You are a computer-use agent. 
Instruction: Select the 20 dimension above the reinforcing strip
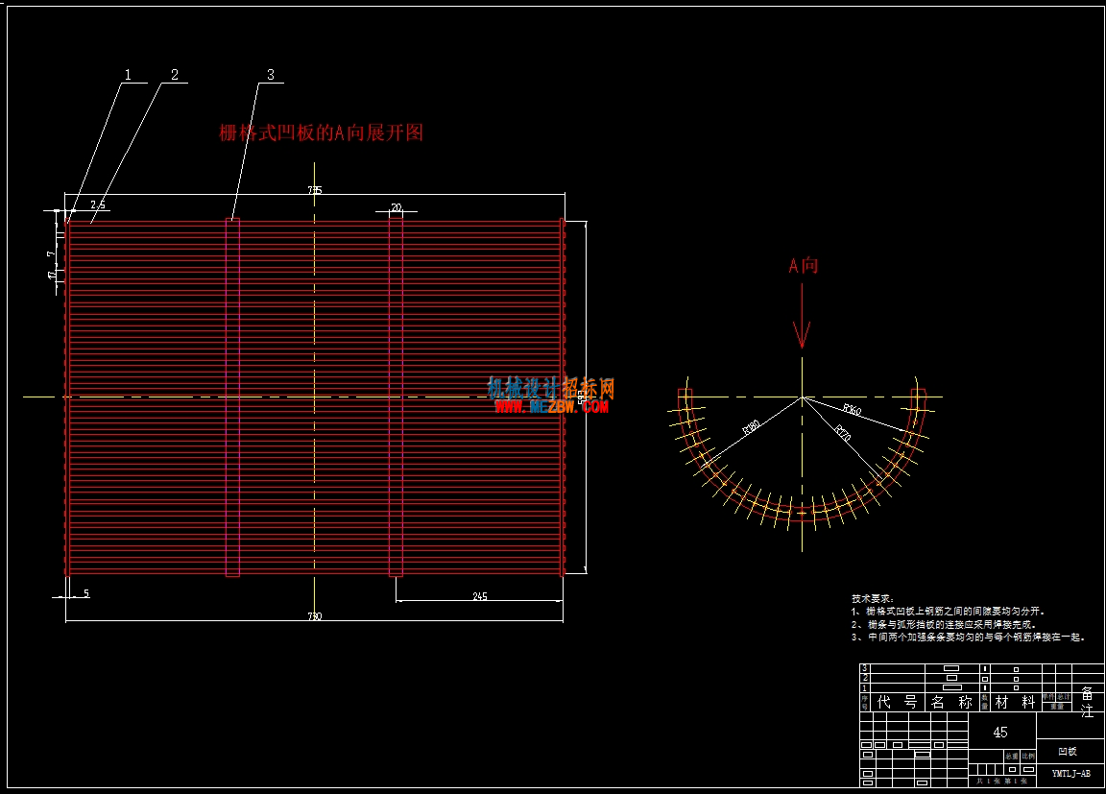tap(396, 207)
